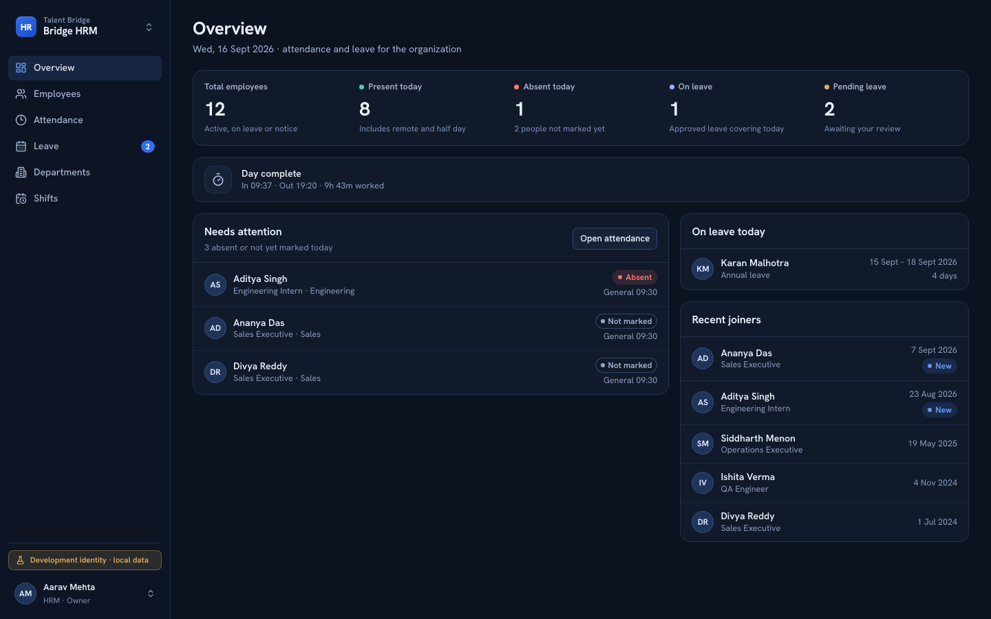Click the New tag beside Aditya Singh joiner
991x619 pixels.
(x=939, y=410)
